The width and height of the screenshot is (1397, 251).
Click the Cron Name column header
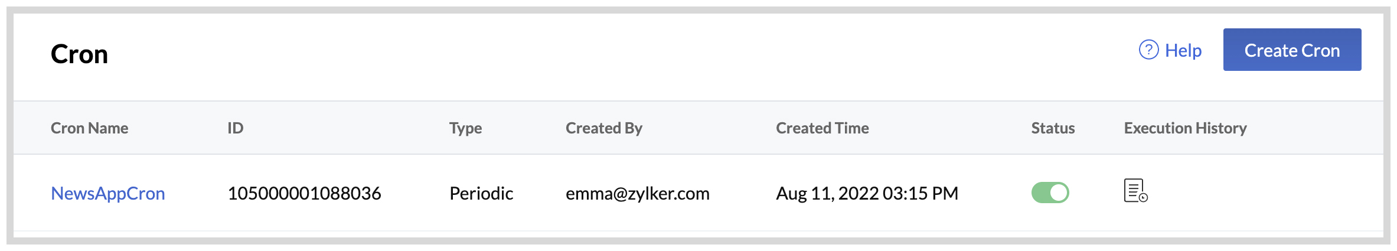(89, 128)
